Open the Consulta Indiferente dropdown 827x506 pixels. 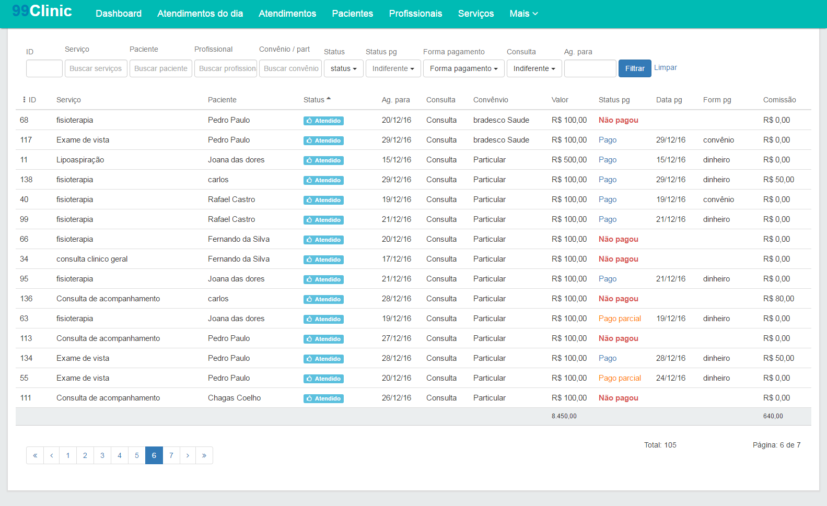[x=534, y=68]
